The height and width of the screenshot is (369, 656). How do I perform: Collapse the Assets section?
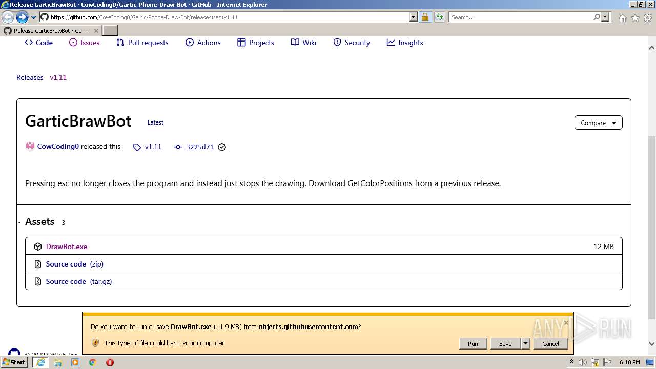pos(39,221)
